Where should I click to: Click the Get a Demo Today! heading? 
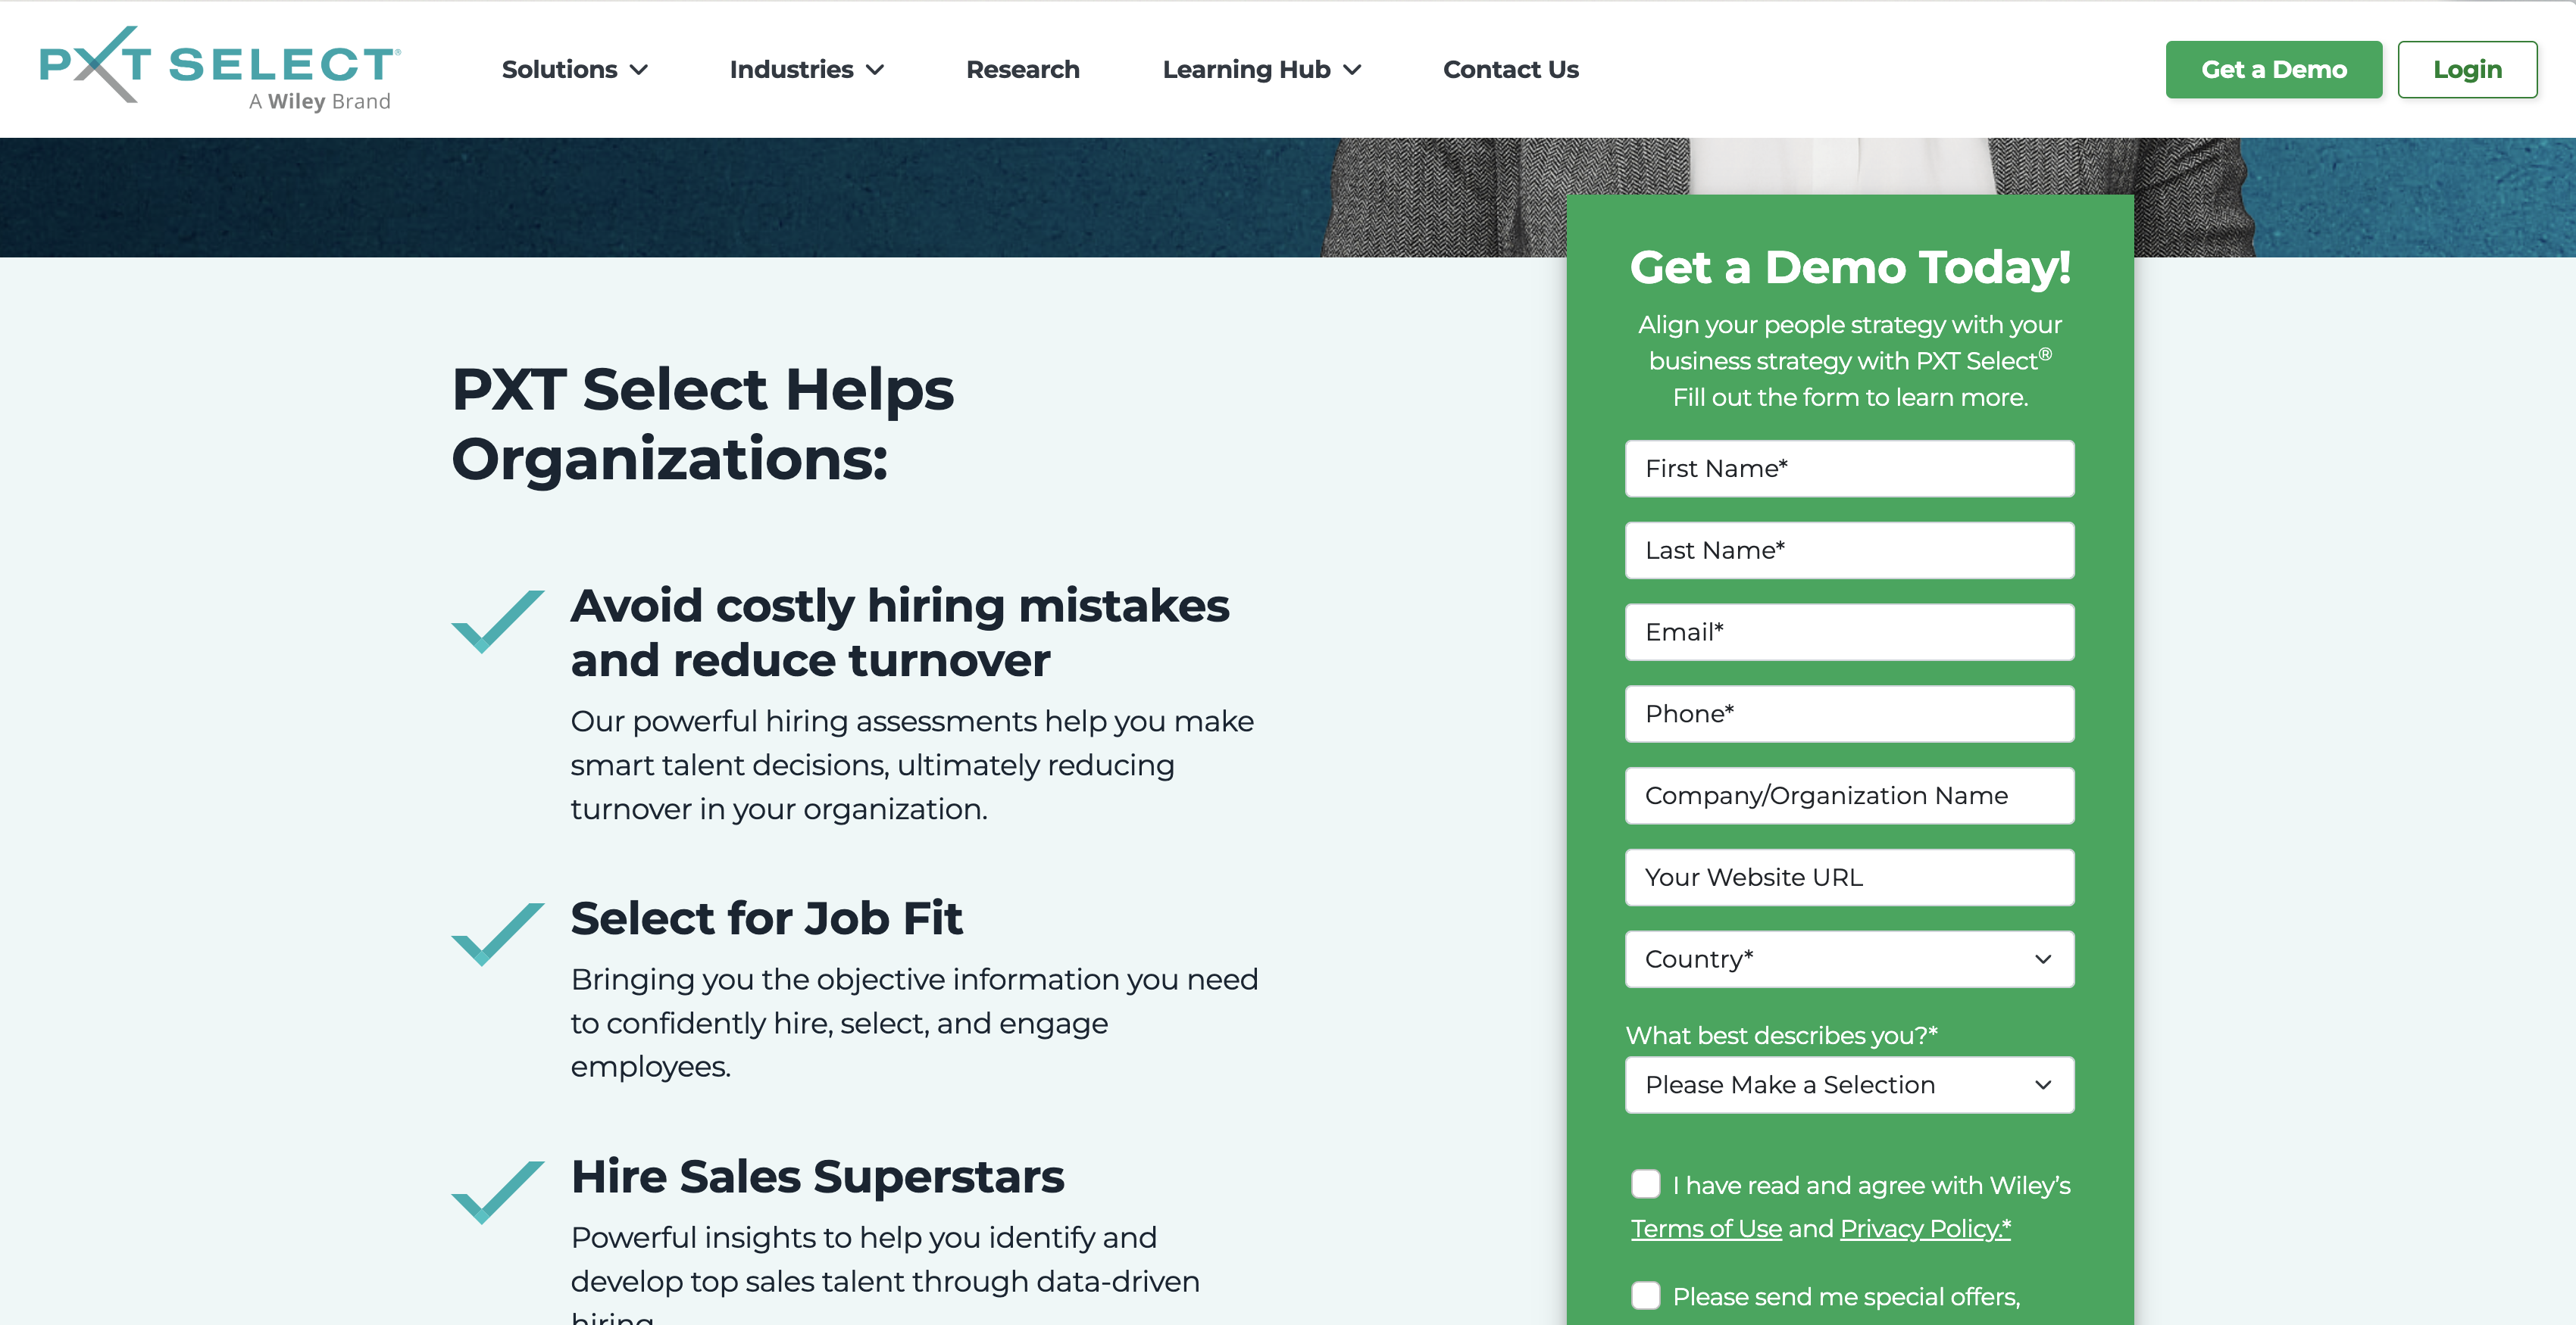coord(1849,268)
